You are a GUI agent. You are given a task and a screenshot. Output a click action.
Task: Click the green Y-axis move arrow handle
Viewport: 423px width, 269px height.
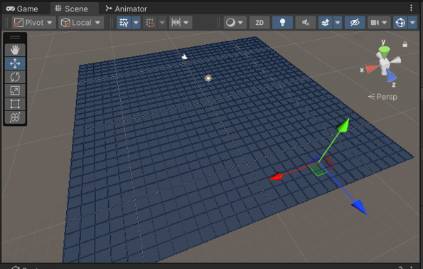pos(343,125)
